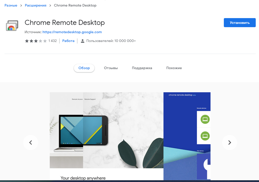Viewport: 259px width, 182px height.
Task: Switch to the Отзывы tab
Action: coord(111,68)
